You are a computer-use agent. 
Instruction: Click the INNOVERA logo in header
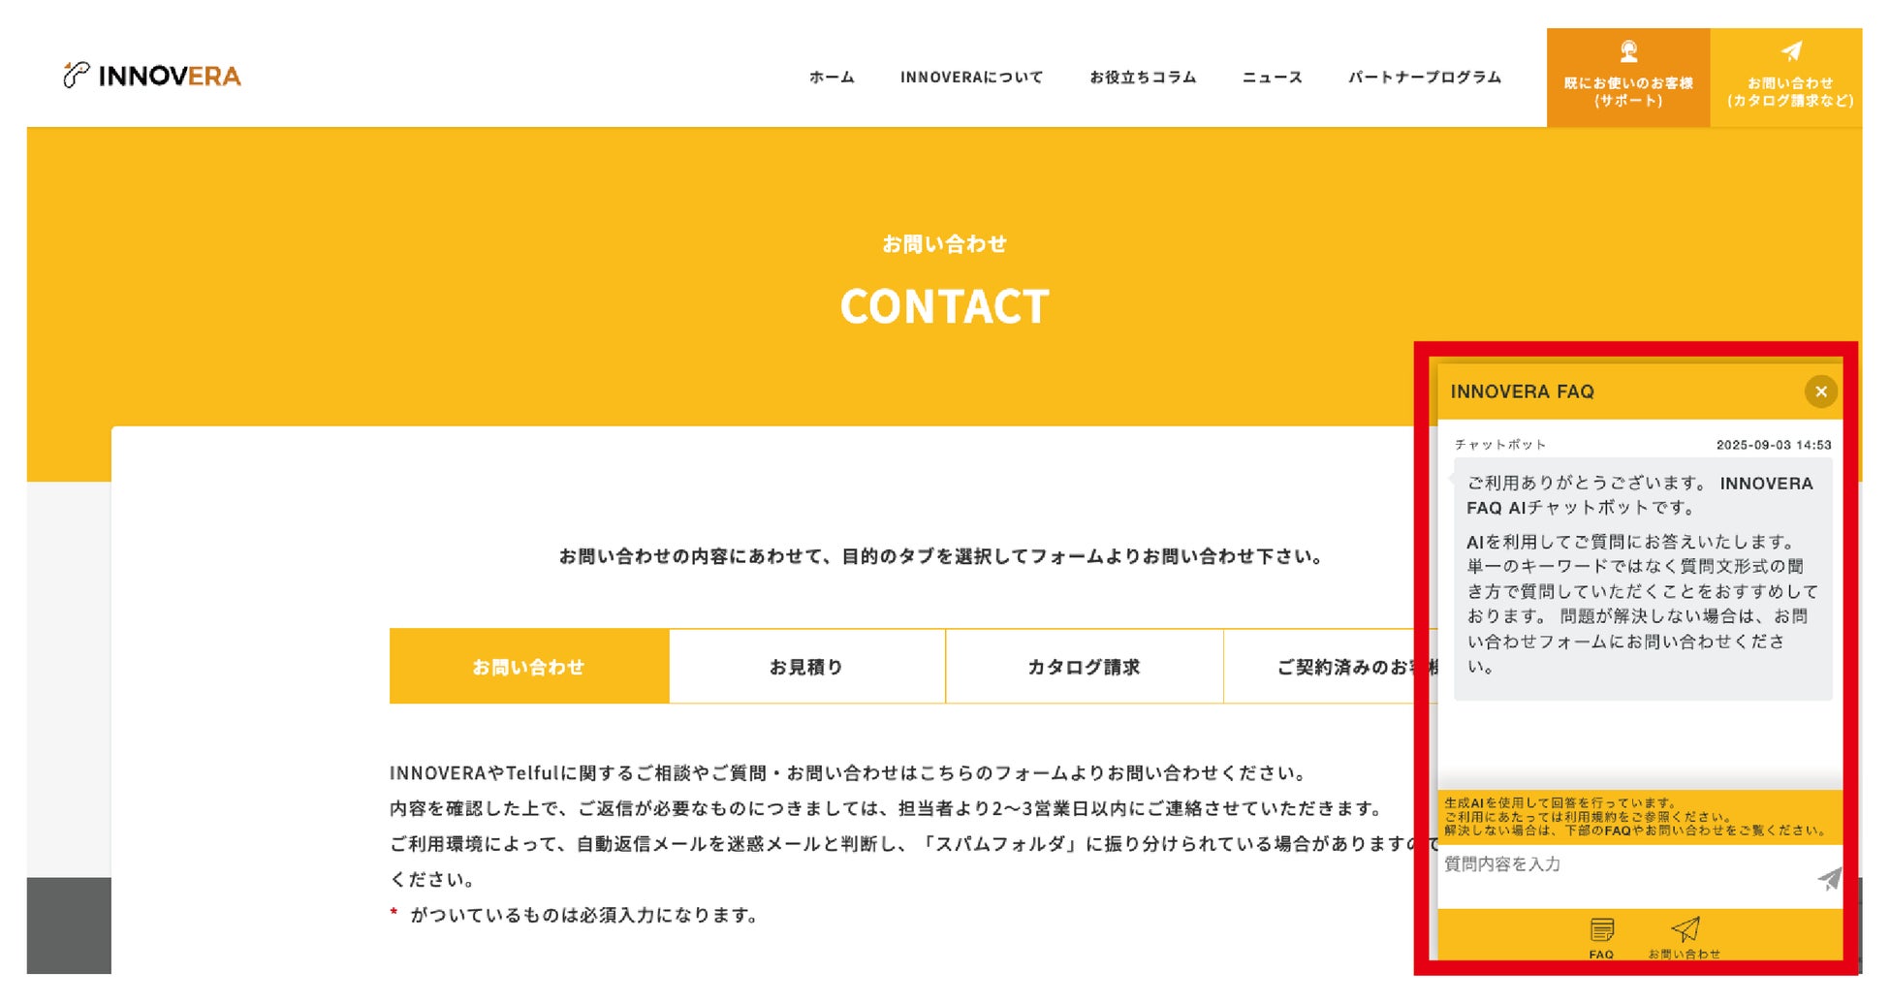[x=152, y=76]
